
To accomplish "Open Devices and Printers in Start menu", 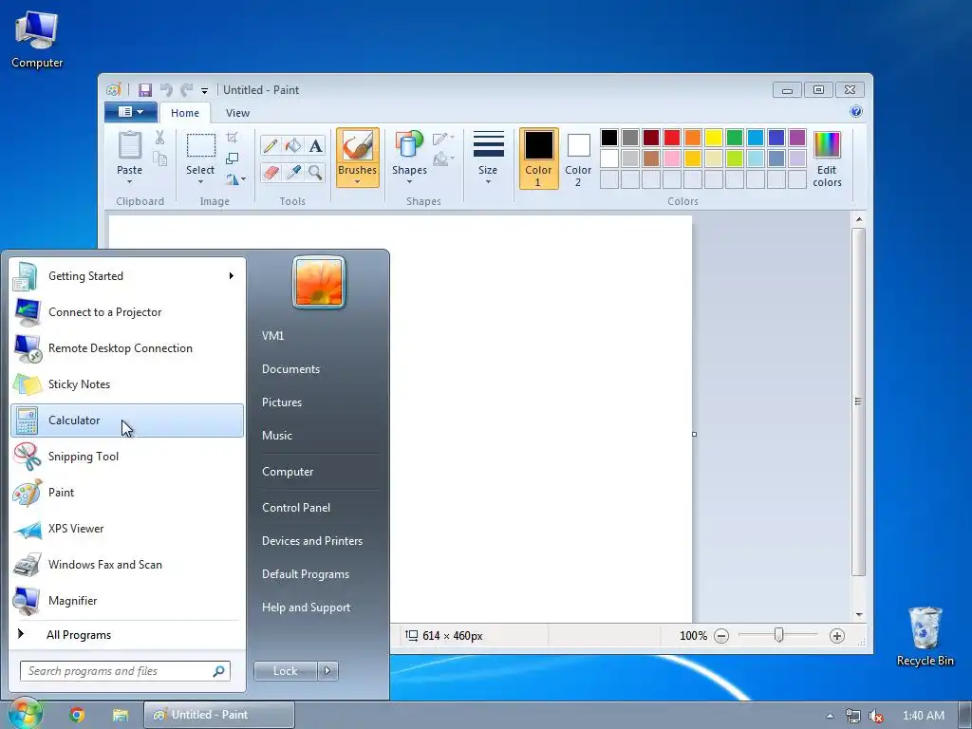I will pyautogui.click(x=312, y=540).
